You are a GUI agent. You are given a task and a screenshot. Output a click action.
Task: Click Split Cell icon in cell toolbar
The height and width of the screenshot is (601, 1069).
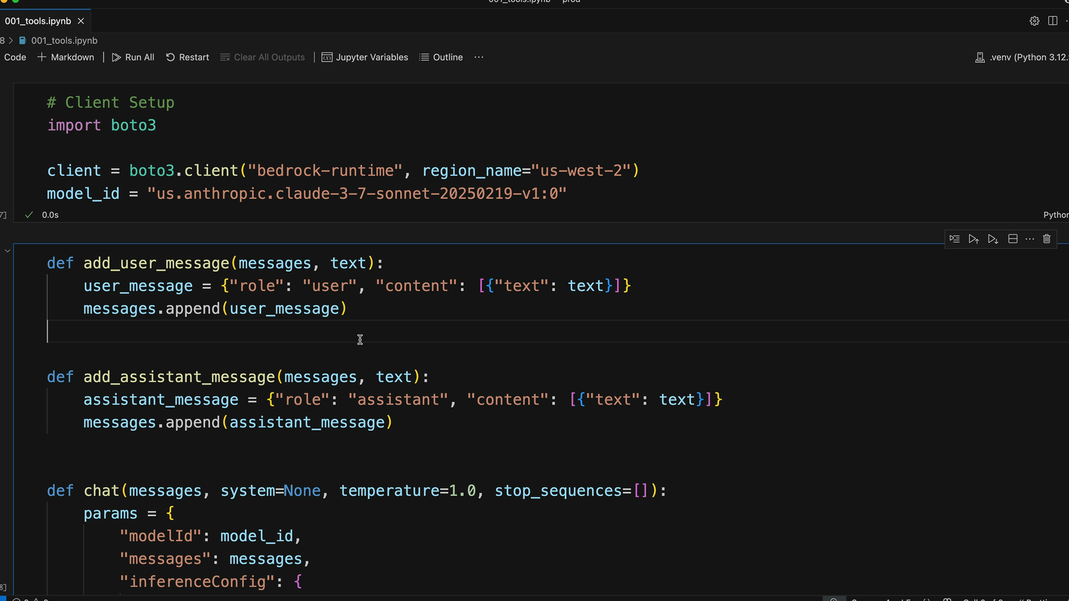click(x=1013, y=239)
